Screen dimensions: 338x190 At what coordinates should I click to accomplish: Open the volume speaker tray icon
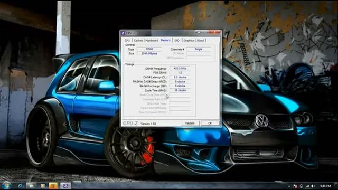[x=313, y=186]
